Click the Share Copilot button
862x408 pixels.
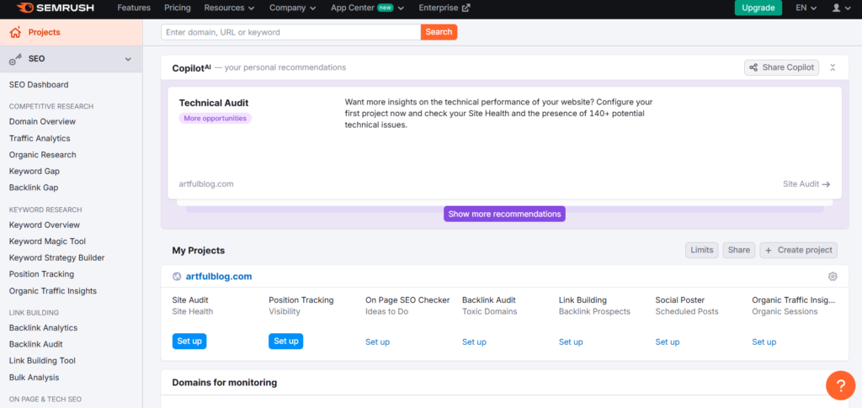782,67
